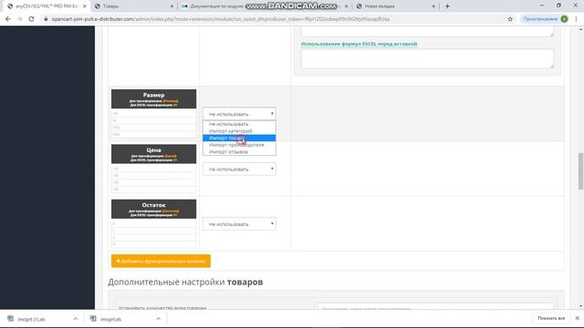Select 'Импорт отзывов' option
The width and height of the screenshot is (584, 328).
pos(239,152)
